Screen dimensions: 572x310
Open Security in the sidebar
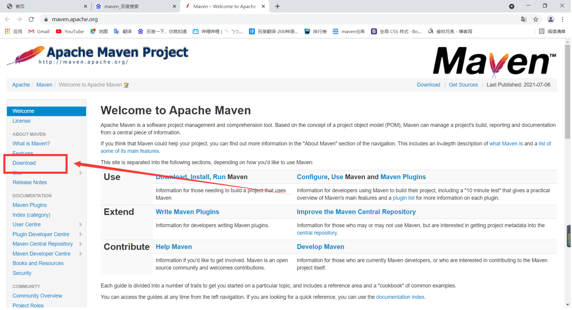pos(22,273)
